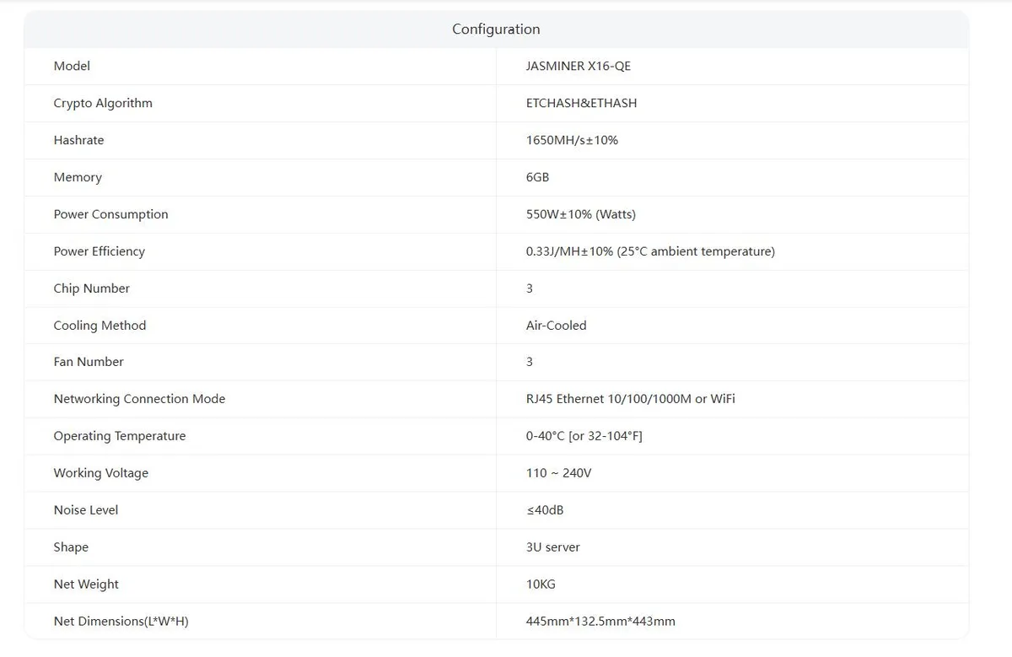Click the Memory label
This screenshot has width=1012, height=657.
click(x=78, y=177)
